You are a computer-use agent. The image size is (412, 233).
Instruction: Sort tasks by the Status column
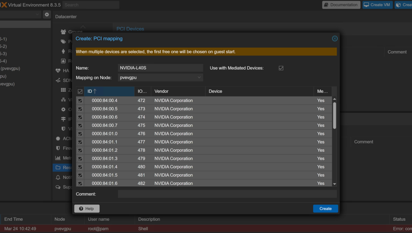click(x=401, y=219)
